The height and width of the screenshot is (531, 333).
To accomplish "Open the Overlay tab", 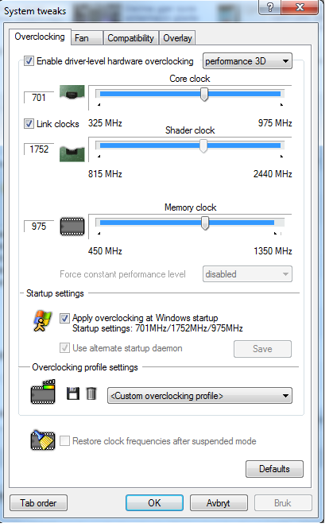I will 177,38.
